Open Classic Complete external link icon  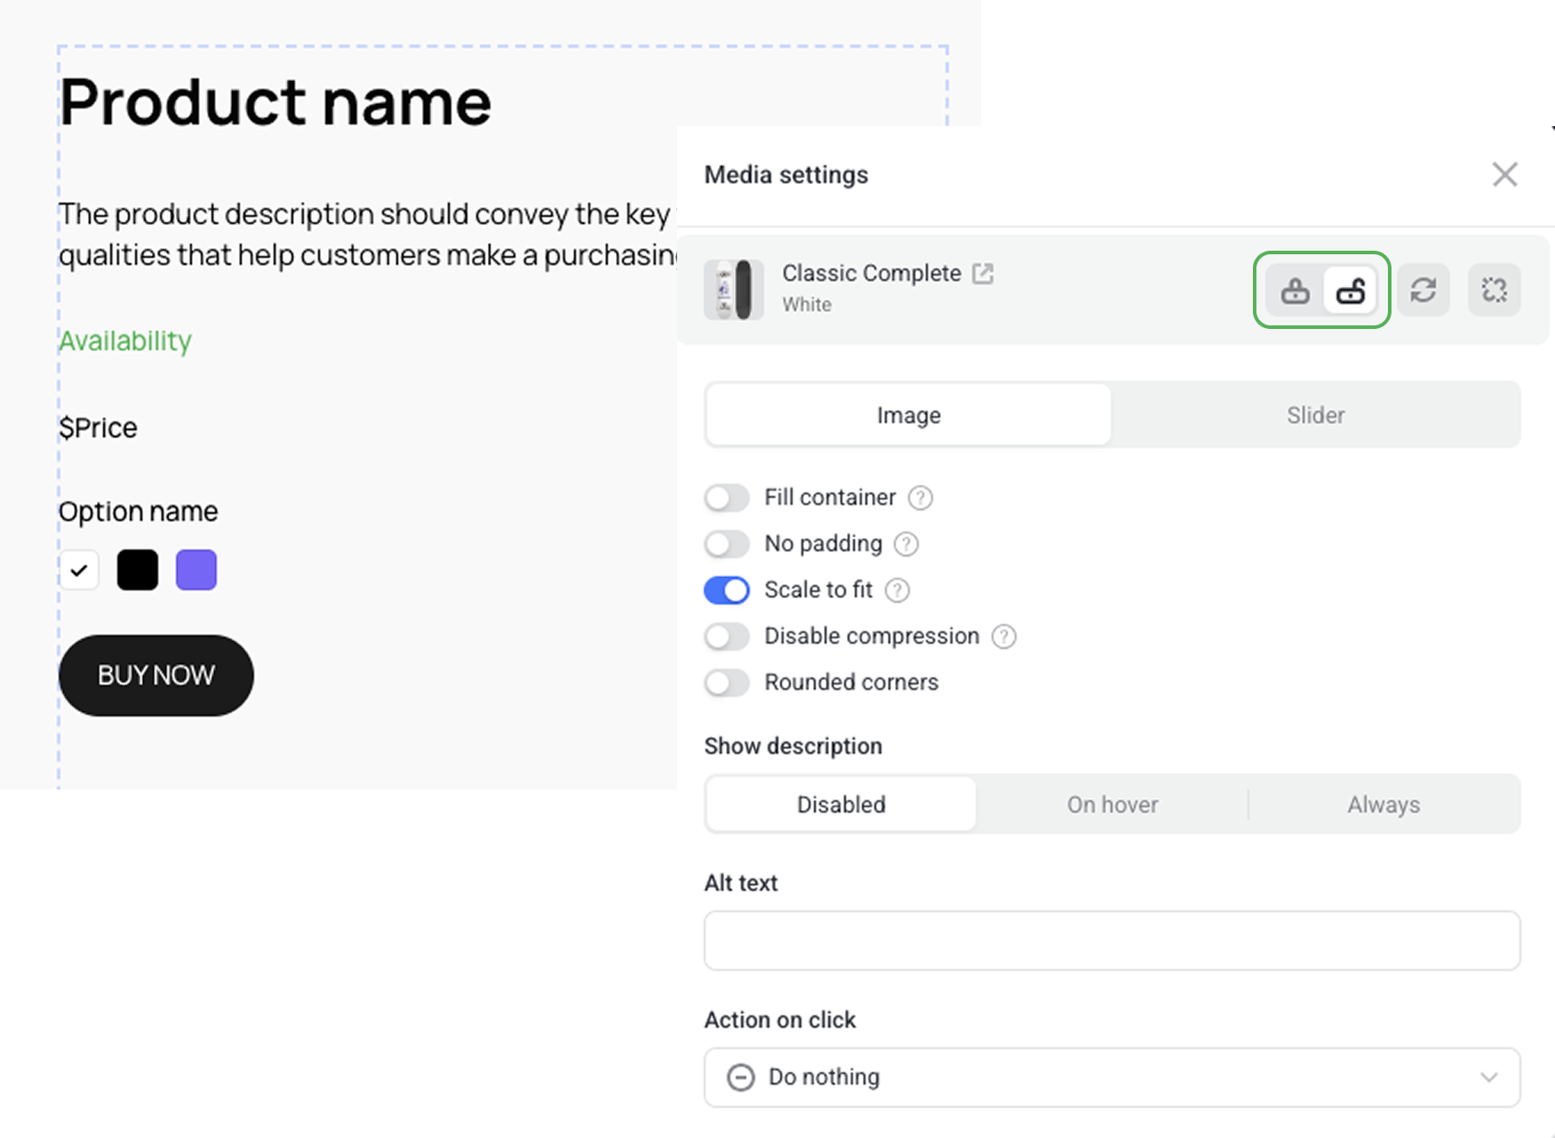tap(983, 273)
